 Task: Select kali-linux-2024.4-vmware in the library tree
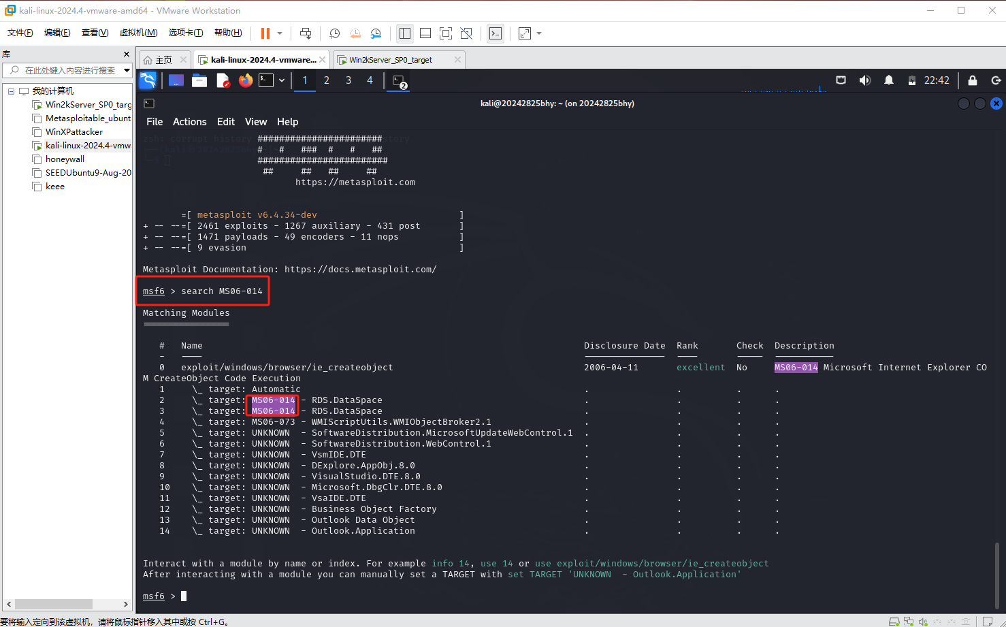click(82, 146)
